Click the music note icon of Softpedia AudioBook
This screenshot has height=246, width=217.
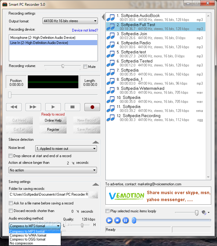pyautogui.click(x=111, y=18)
